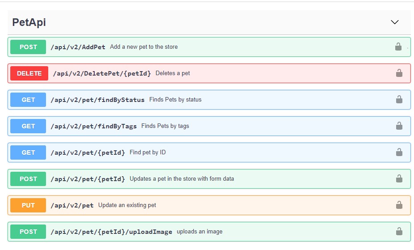Open the PUT /api/v2/pet path

[x=72, y=206]
